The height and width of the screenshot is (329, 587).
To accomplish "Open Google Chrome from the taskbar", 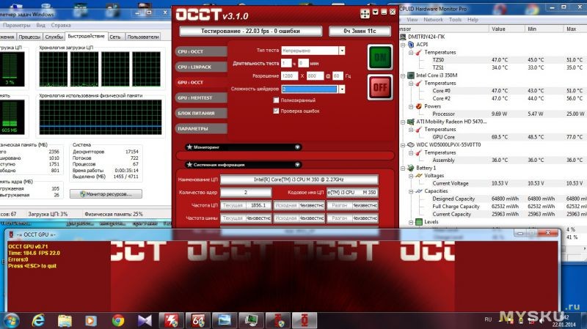I will (118, 321).
